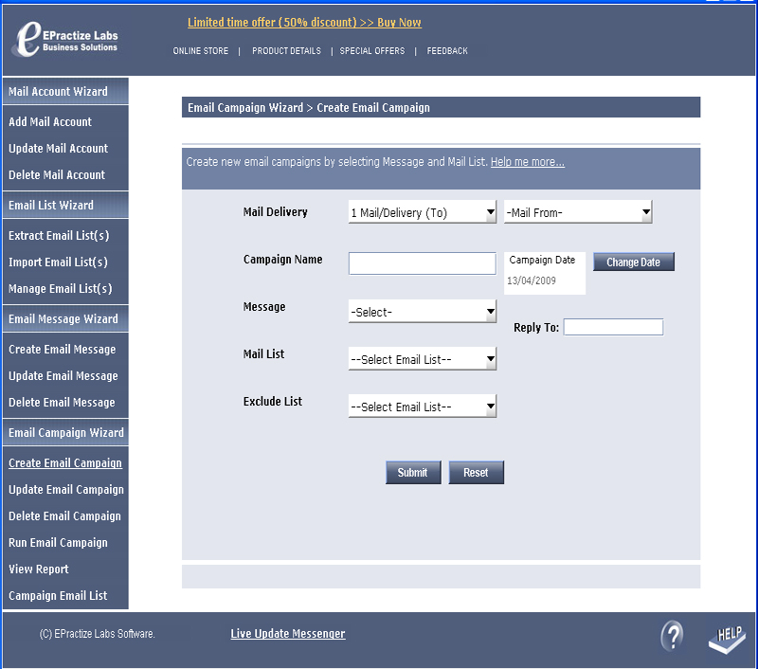Click the (C) EPractize Labs Software text
The height and width of the screenshot is (669, 758).
pos(98,634)
